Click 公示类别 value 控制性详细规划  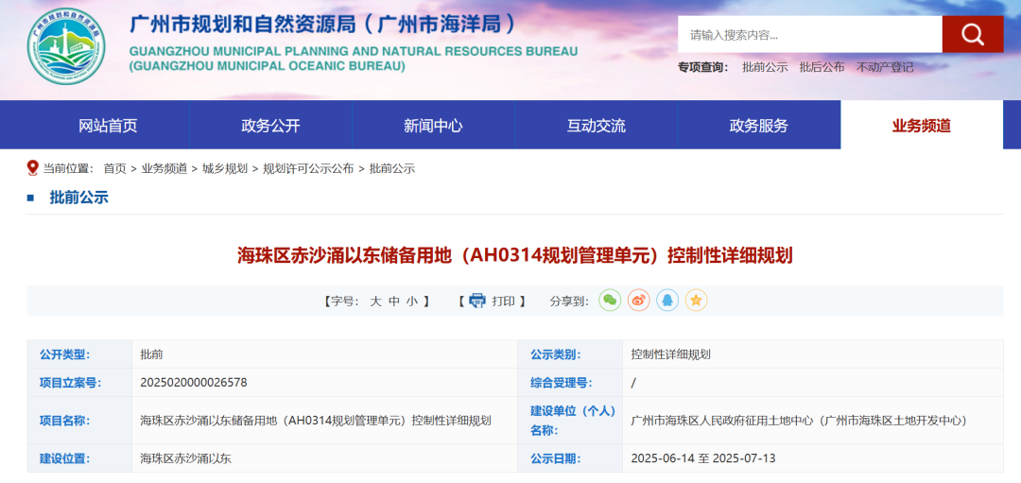coord(670,354)
